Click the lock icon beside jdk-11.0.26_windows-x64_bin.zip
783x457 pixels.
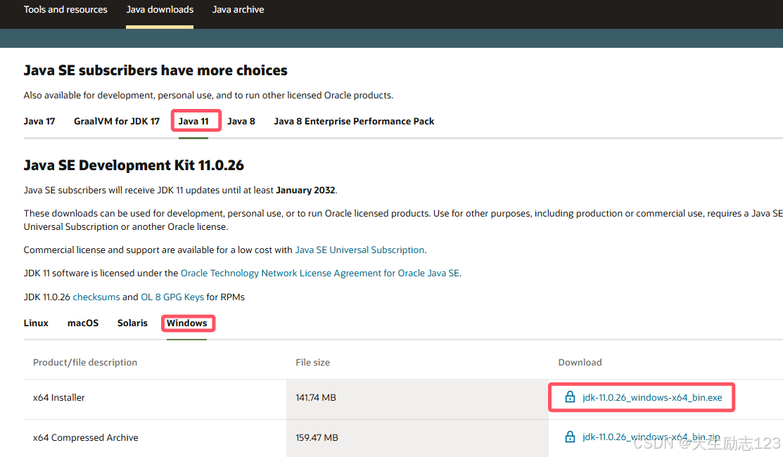pos(570,436)
